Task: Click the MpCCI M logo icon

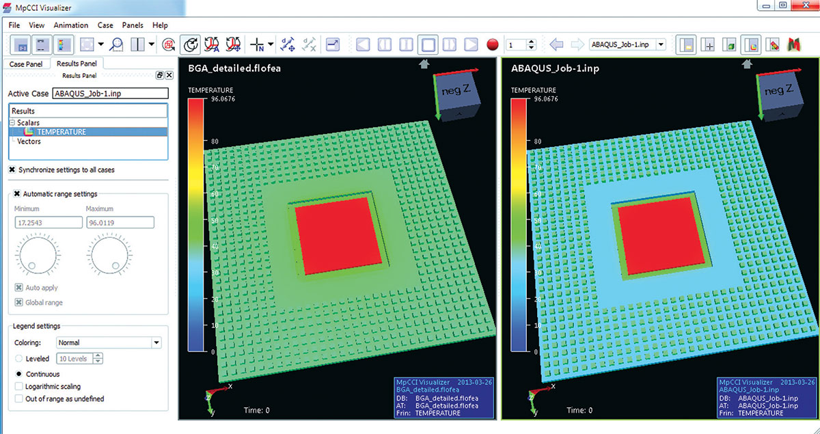Action: pyautogui.click(x=795, y=45)
